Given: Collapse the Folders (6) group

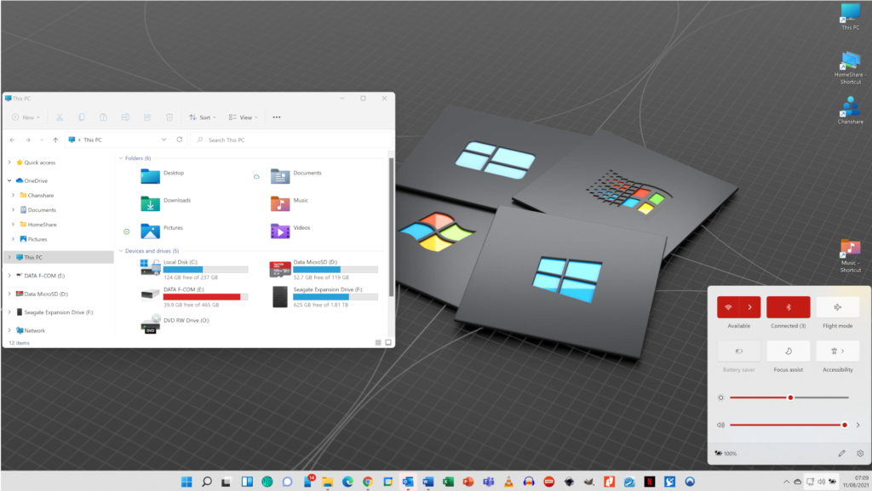Looking at the screenshot, I should point(121,158).
